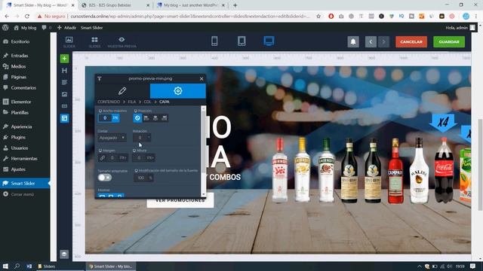The width and height of the screenshot is (483, 271).
Task: Open the layers list icon
Action: point(64,254)
